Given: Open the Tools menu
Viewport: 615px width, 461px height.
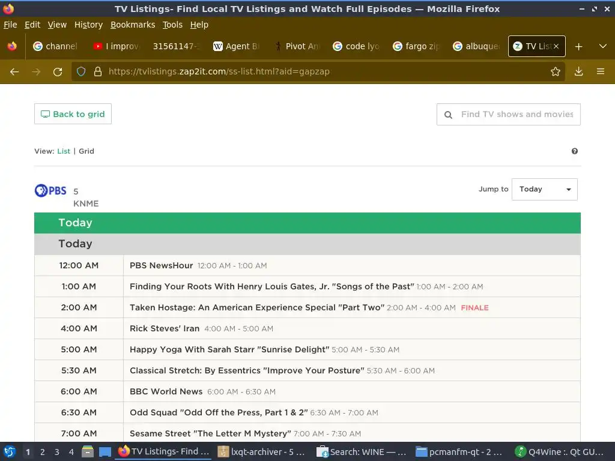Looking at the screenshot, I should point(172,25).
